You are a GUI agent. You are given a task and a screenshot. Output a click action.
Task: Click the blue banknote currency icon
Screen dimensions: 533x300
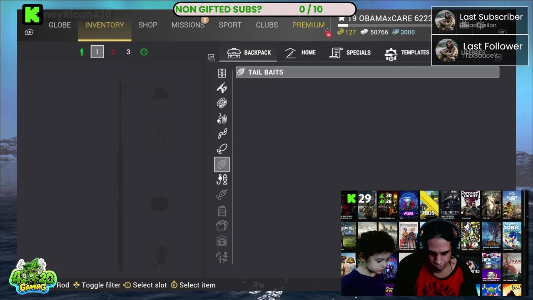[x=395, y=32]
